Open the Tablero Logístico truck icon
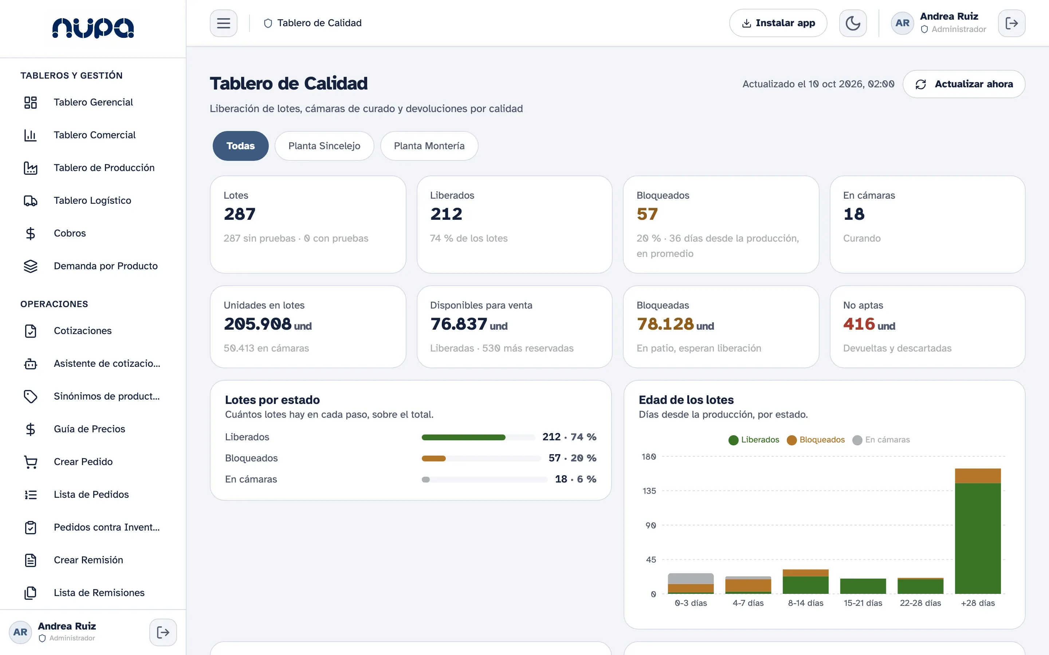This screenshot has width=1049, height=655. pos(30,201)
